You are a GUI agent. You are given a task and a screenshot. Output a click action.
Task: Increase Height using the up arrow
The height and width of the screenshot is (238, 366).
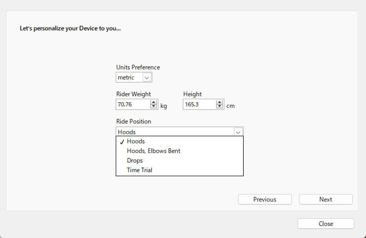pos(220,103)
